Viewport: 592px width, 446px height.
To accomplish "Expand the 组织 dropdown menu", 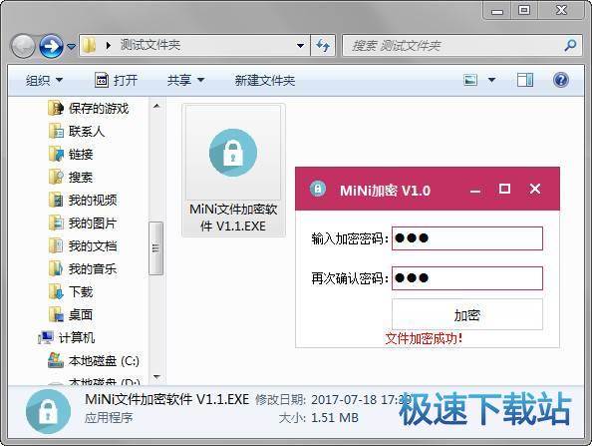I will [x=44, y=80].
